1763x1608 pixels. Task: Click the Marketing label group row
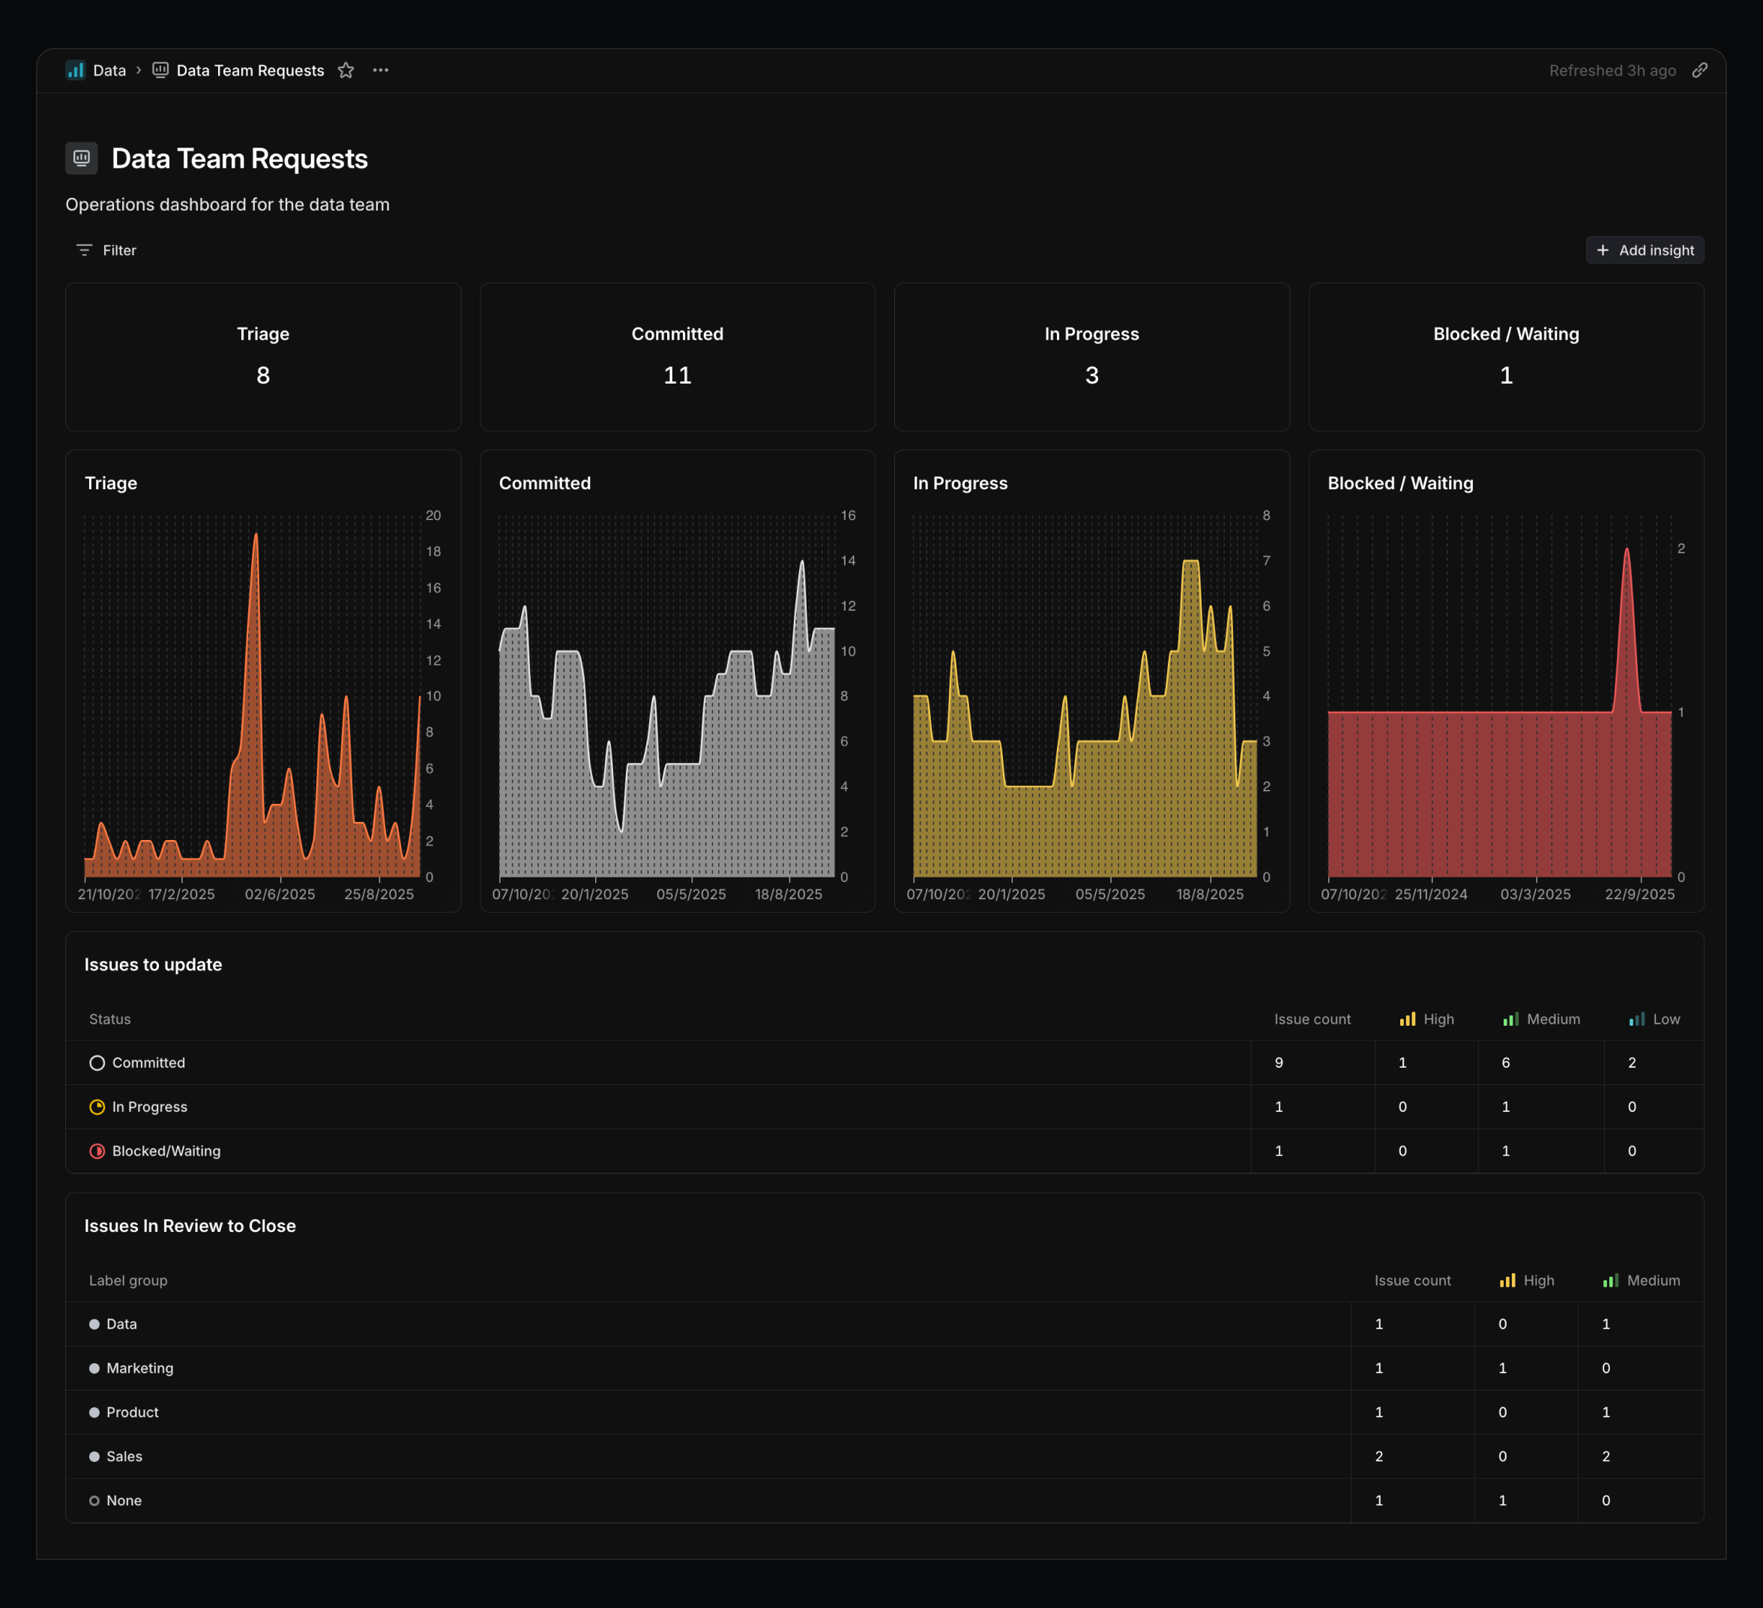pos(140,1368)
